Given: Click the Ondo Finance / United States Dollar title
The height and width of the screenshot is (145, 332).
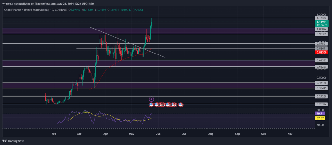Looking at the screenshot, I should coord(26,10).
